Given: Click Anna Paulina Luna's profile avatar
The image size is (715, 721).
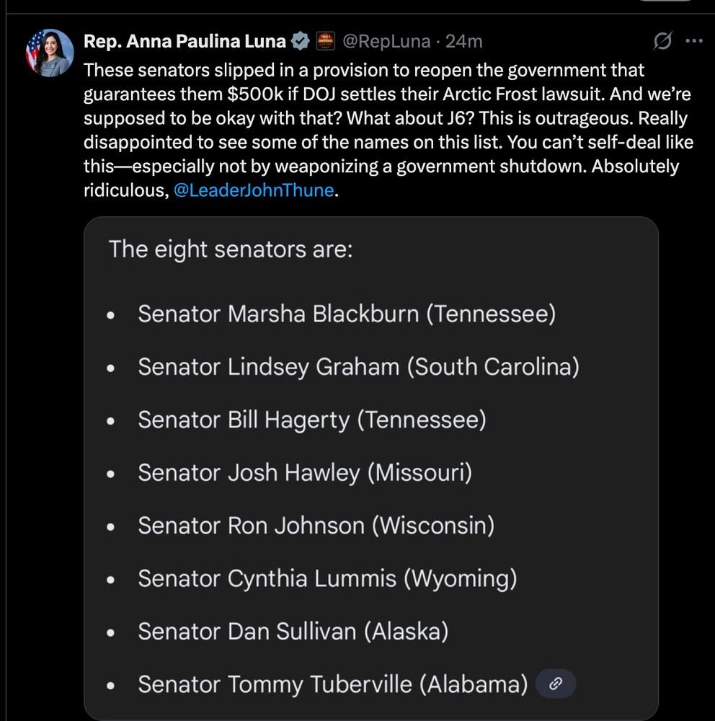Looking at the screenshot, I should 50,51.
